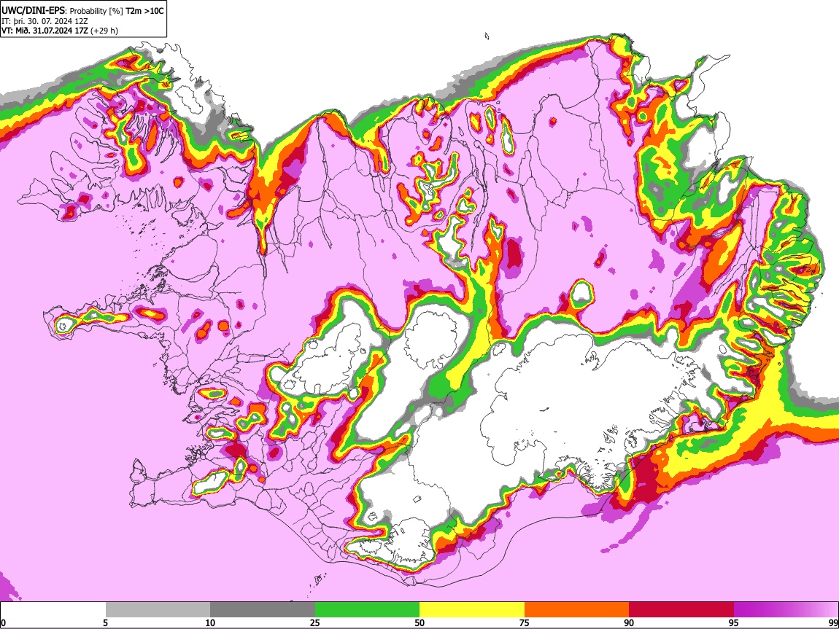Viewport: 839px width, 629px height.
Task: Click the legend tick label '95'
Action: point(734,622)
